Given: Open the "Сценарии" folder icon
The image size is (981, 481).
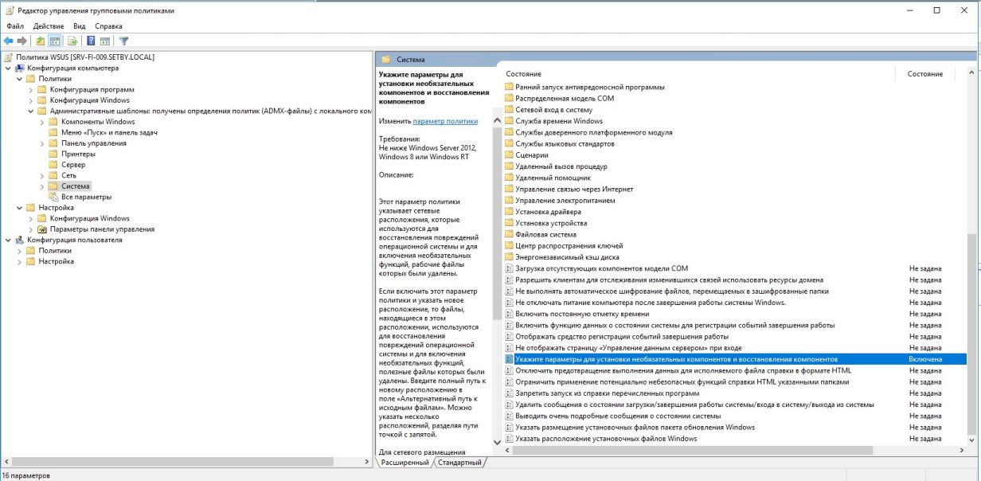Looking at the screenshot, I should (510, 154).
